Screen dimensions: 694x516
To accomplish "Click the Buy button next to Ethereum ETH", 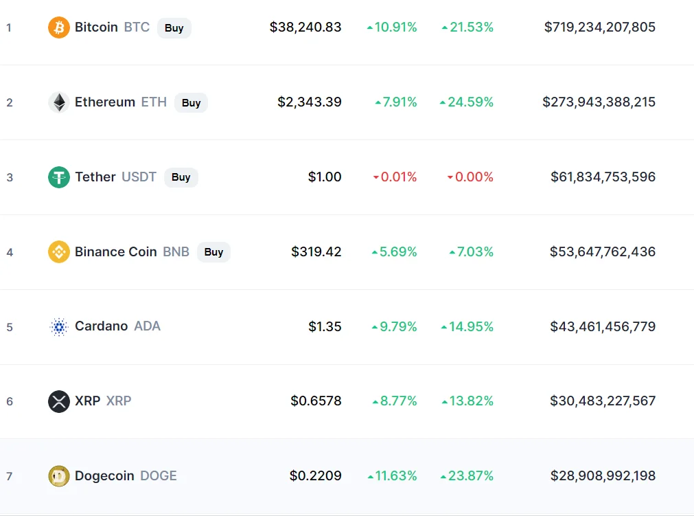I will click(x=192, y=103).
